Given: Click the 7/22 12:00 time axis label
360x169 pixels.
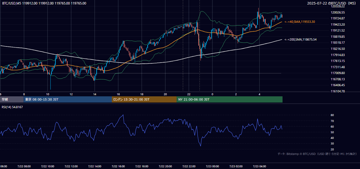Looking at the screenshot, I should pos(71,166).
